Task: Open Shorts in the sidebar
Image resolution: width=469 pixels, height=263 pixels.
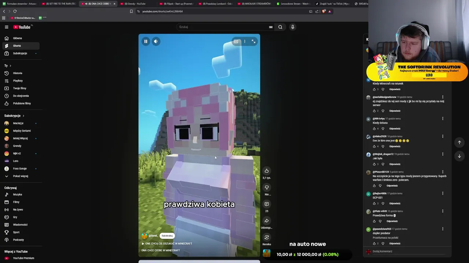Action: [20, 46]
